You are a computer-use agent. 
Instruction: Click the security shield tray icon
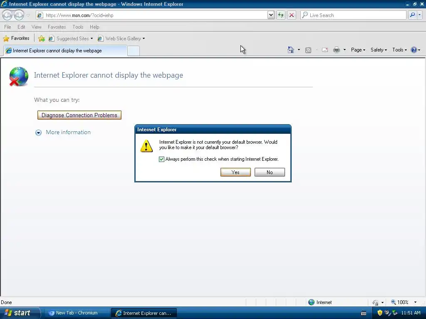point(380,313)
